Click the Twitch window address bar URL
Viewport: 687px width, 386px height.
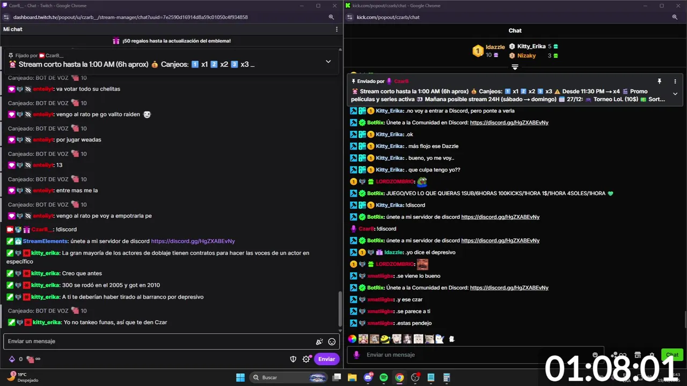pyautogui.click(x=130, y=17)
